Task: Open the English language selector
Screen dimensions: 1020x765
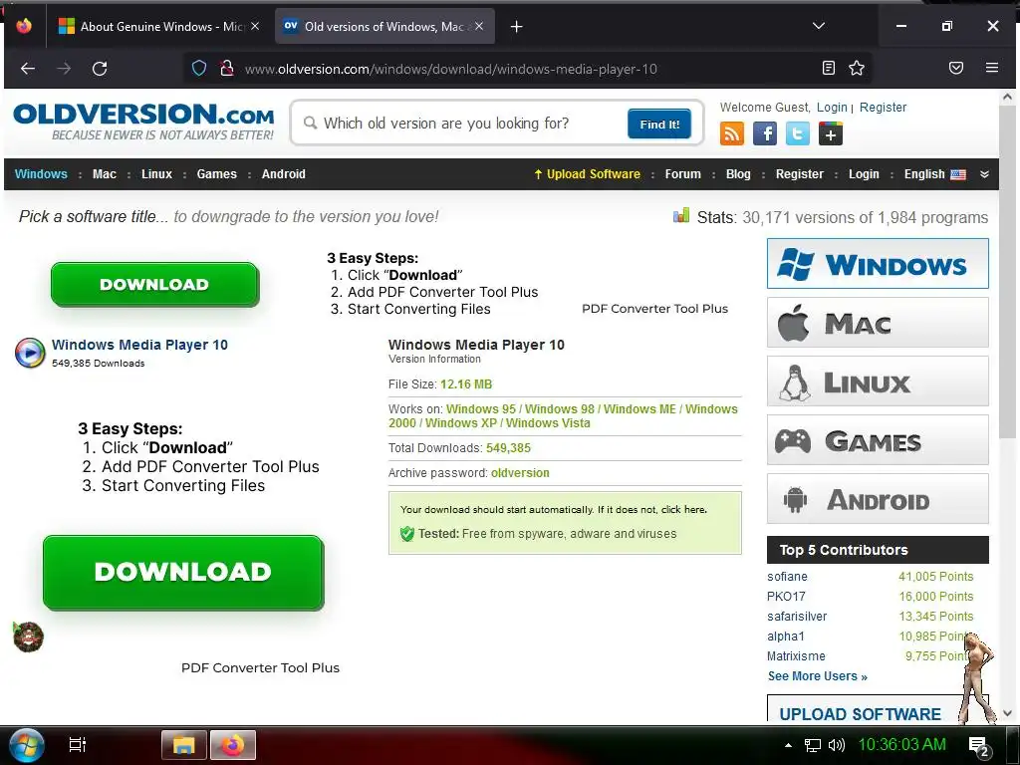Action: point(934,174)
